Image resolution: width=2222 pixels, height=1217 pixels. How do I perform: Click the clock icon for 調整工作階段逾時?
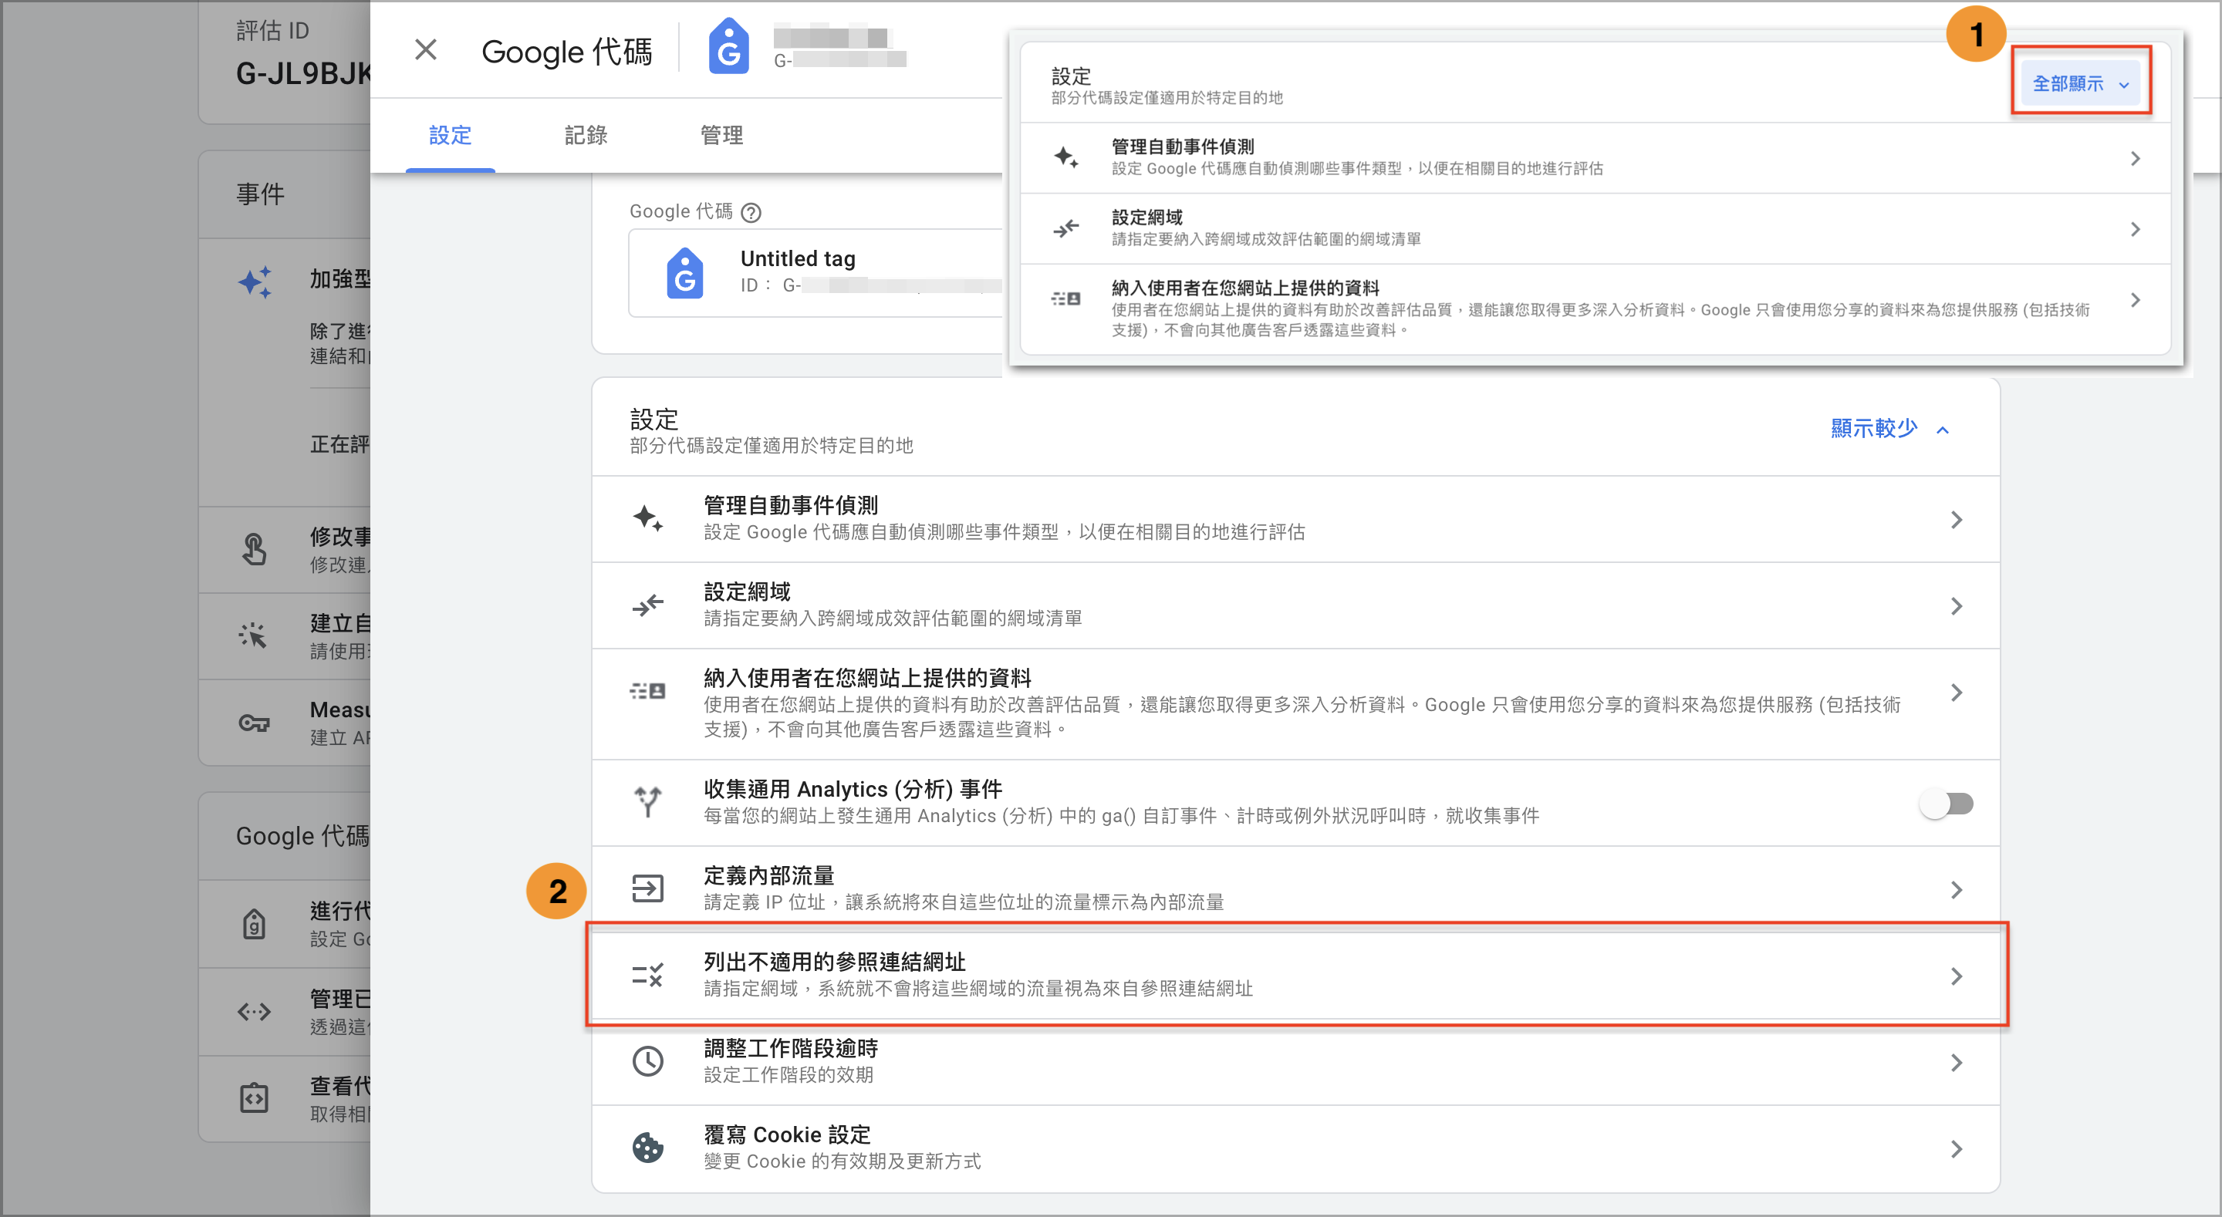[x=648, y=1062]
